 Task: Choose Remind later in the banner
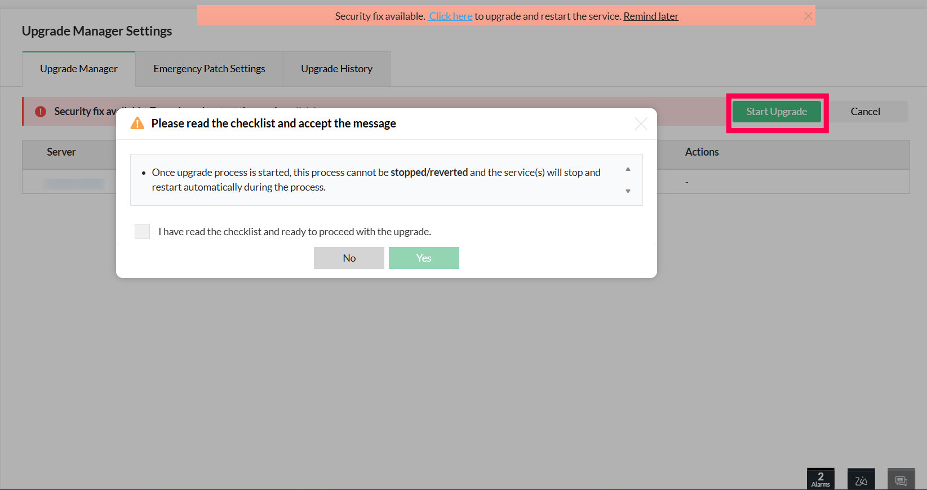[x=651, y=16]
